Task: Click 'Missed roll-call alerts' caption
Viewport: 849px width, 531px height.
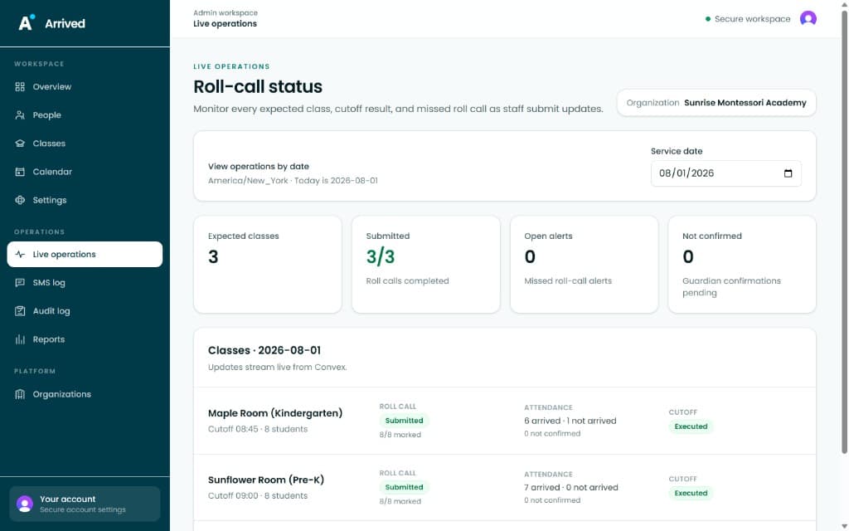Action: pyautogui.click(x=568, y=281)
